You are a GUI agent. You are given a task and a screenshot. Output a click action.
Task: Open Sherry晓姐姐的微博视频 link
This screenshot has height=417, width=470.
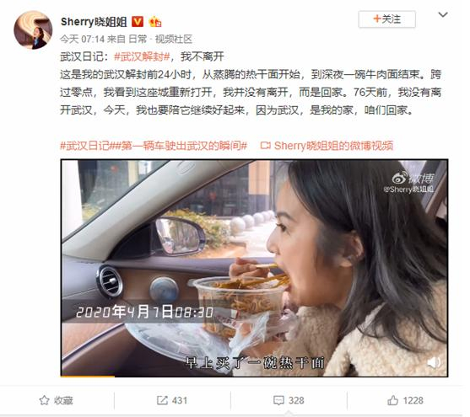(333, 146)
